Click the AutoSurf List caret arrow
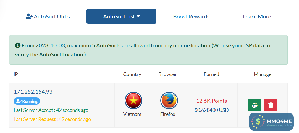 pyautogui.click(x=138, y=16)
